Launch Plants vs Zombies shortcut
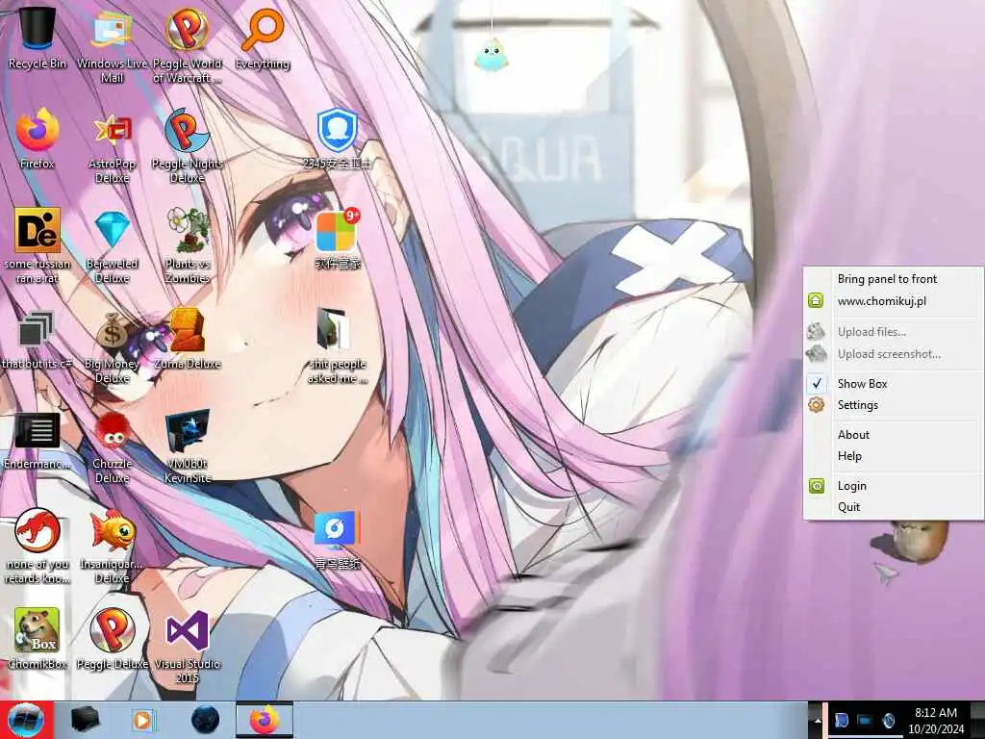Viewport: 985px width, 739px height. (188, 245)
